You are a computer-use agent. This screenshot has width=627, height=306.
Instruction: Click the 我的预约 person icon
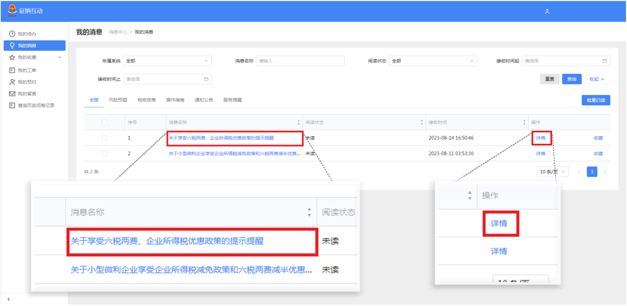point(12,82)
